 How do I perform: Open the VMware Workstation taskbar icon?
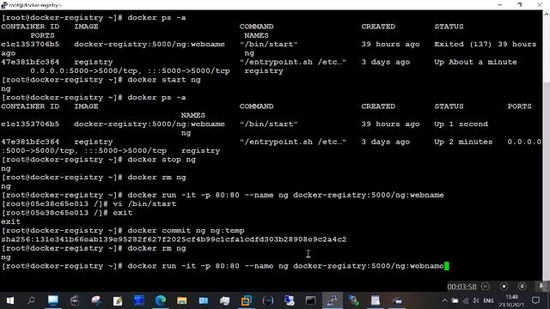coord(247,300)
